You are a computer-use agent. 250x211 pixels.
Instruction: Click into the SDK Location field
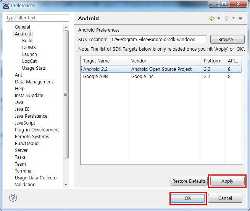(159, 40)
